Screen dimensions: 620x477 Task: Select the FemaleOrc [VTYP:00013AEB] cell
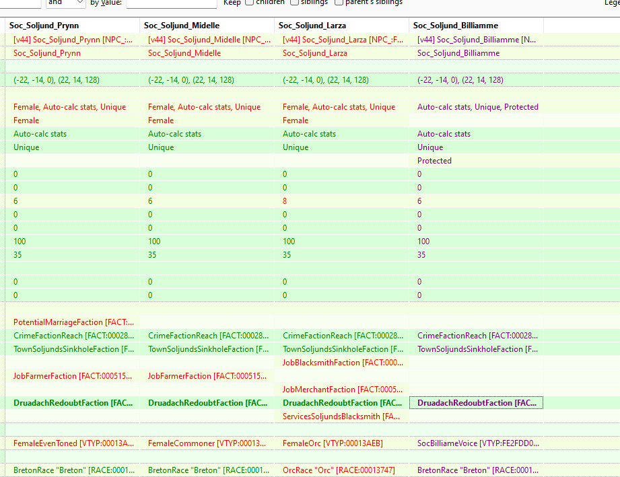pos(341,443)
